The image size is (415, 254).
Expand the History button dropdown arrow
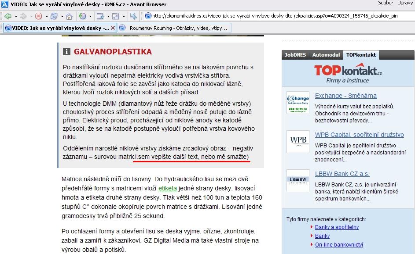pyautogui.click(x=90, y=16)
